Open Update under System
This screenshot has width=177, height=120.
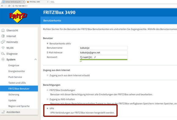[12, 100]
